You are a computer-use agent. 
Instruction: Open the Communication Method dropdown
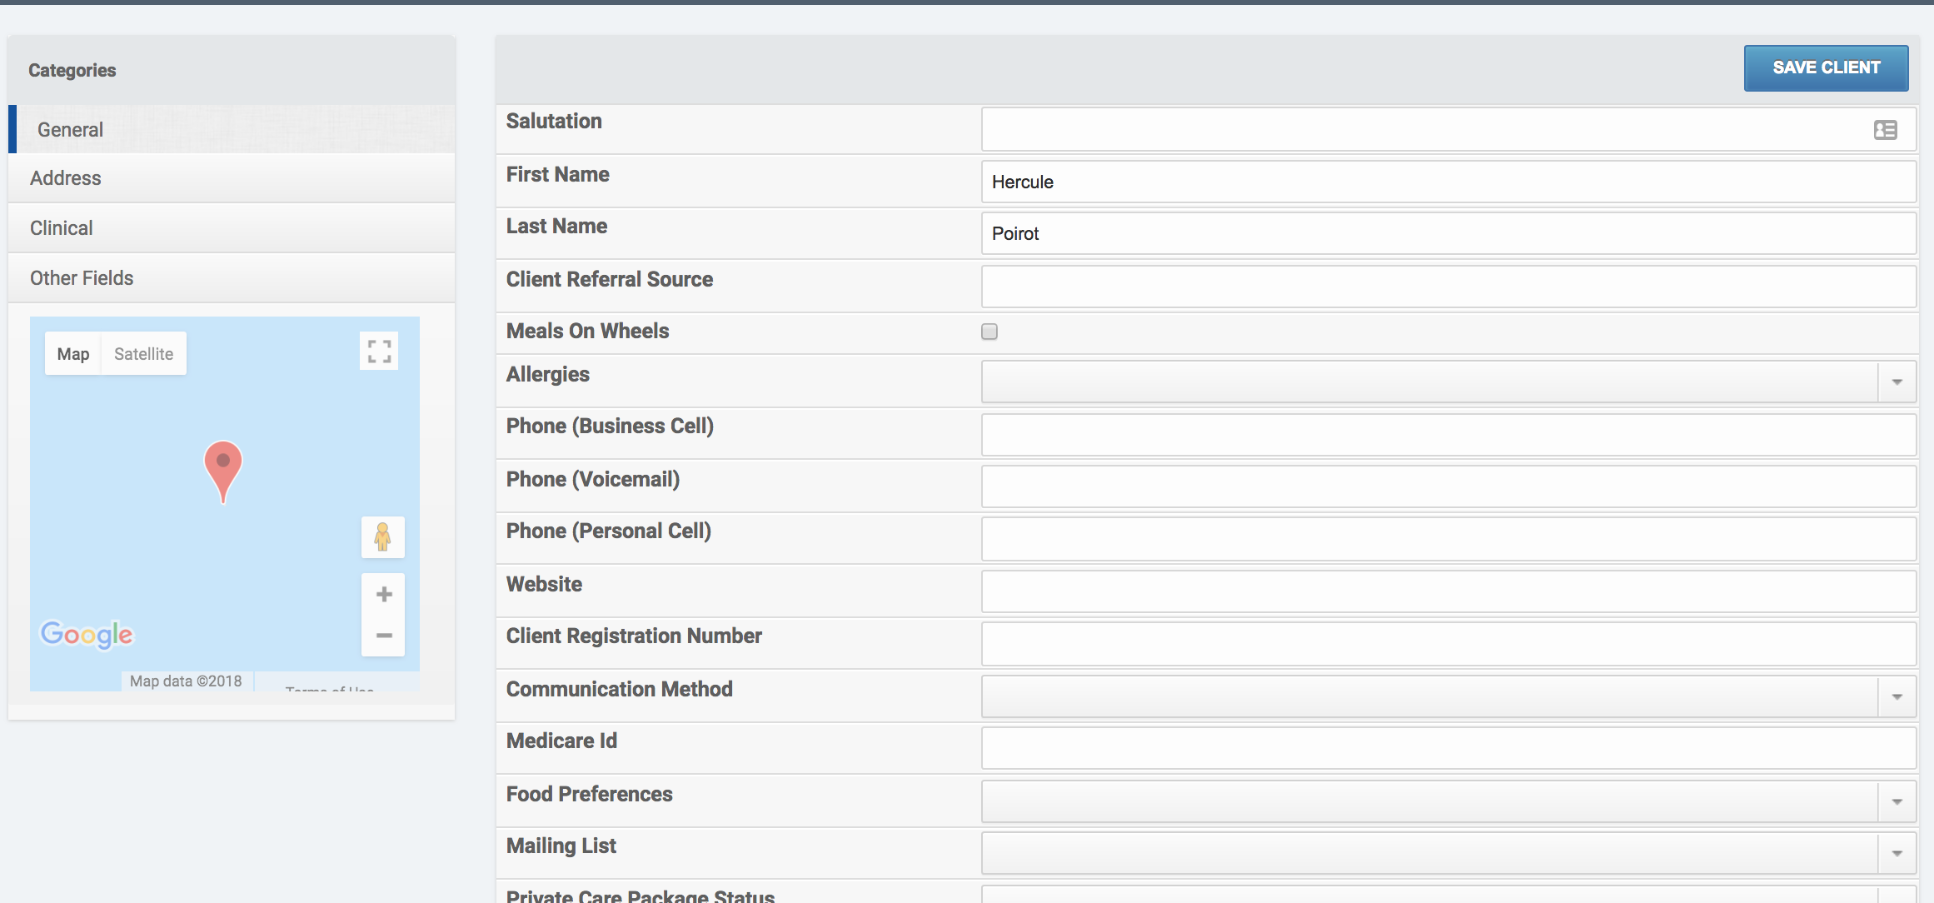pyautogui.click(x=1897, y=697)
